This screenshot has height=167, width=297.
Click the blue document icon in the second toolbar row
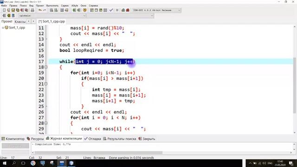(x=13, y=15)
